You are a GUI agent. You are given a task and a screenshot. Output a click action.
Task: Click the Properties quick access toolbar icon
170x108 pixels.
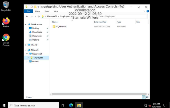(x=32, y=7)
